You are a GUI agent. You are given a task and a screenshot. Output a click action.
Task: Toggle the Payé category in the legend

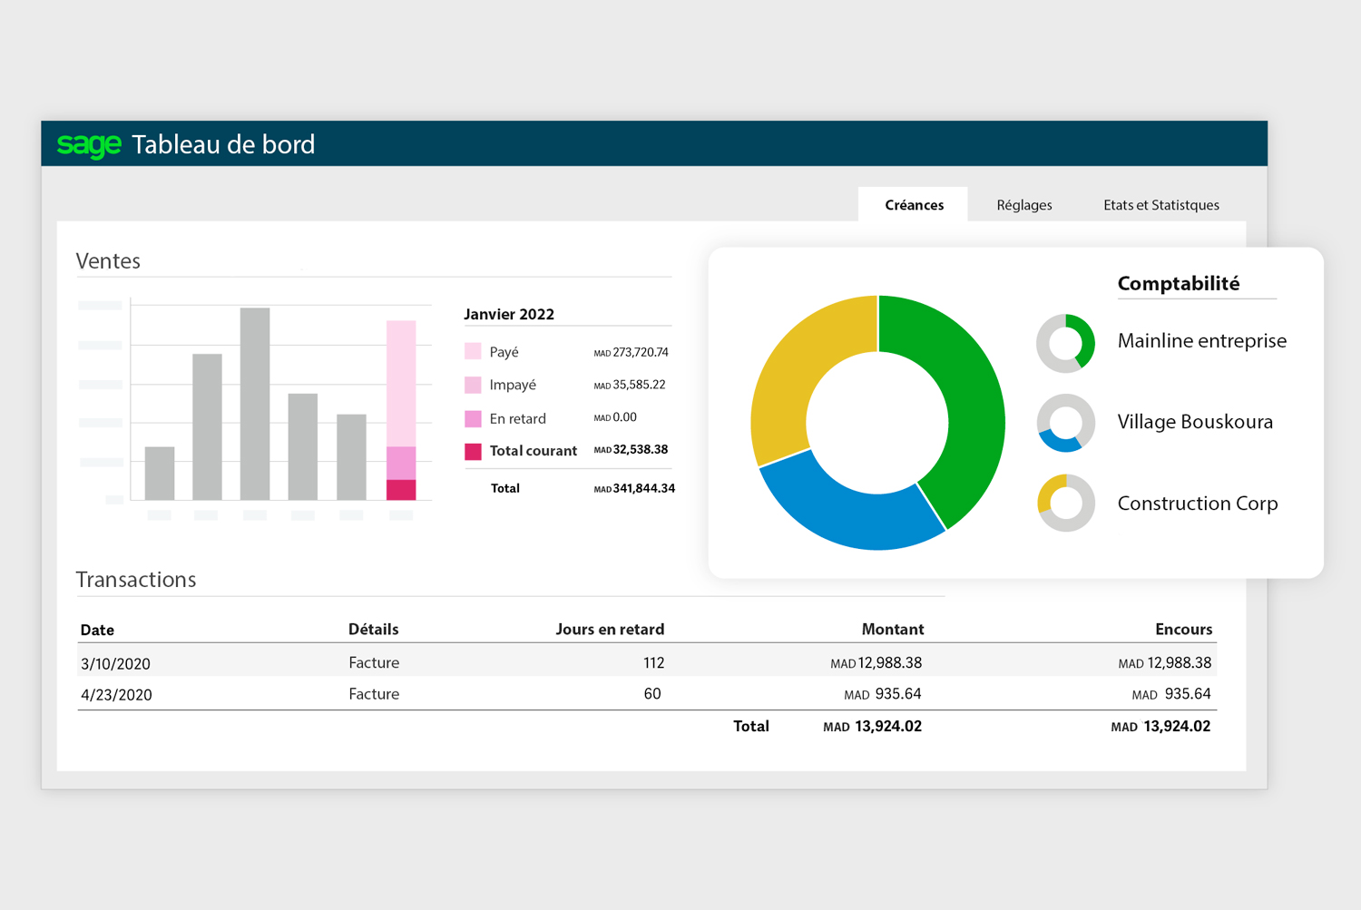[x=504, y=351]
